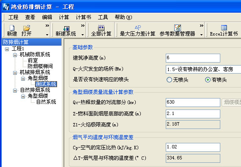Collapse 角型烟缕 under 机械排烟系统

pyautogui.click(x=23, y=79)
